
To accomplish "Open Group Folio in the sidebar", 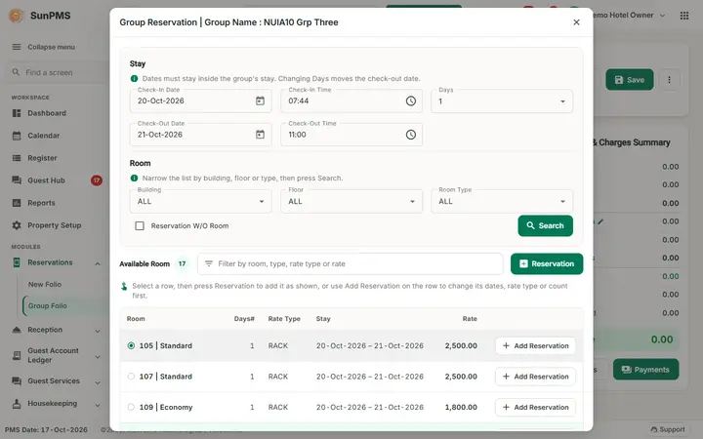I will [x=48, y=306].
